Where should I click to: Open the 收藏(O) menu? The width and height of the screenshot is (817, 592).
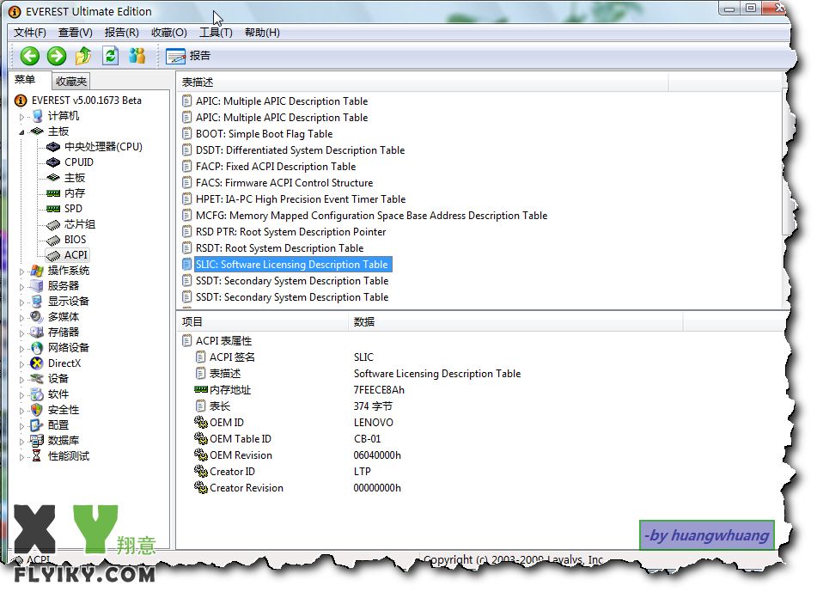[169, 33]
